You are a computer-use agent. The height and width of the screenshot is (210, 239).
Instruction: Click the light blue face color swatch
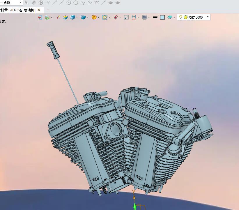tap(162, 17)
